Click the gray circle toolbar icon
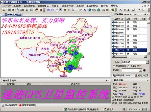The height and width of the screenshot is (112, 151). (125, 10)
